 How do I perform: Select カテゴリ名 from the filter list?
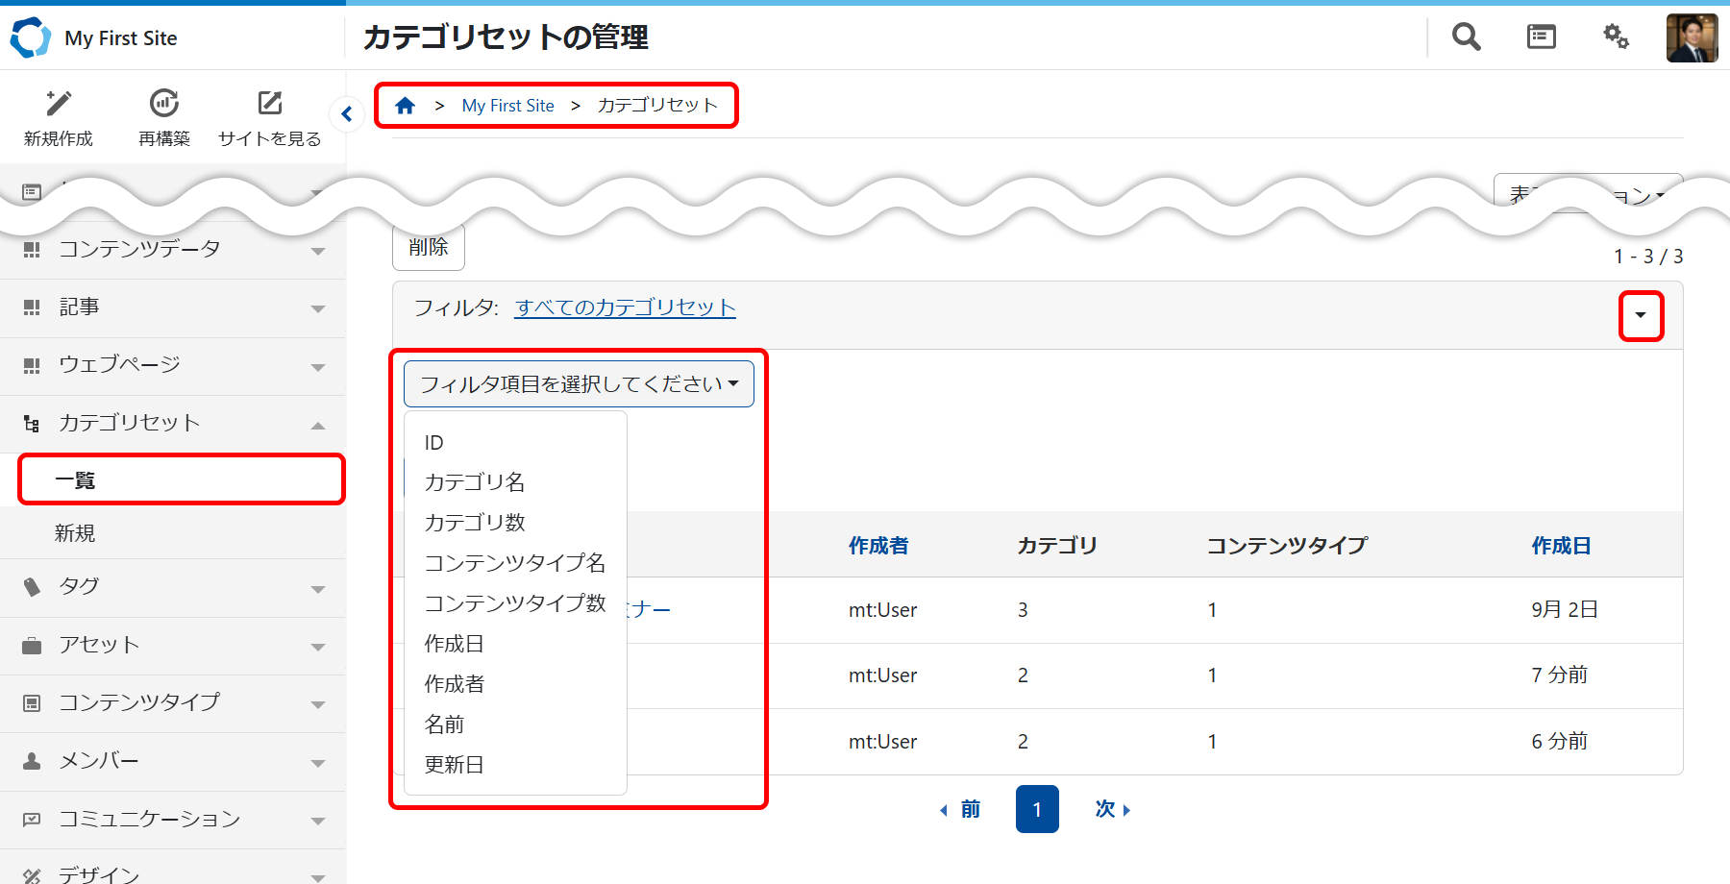pyautogui.click(x=475, y=482)
